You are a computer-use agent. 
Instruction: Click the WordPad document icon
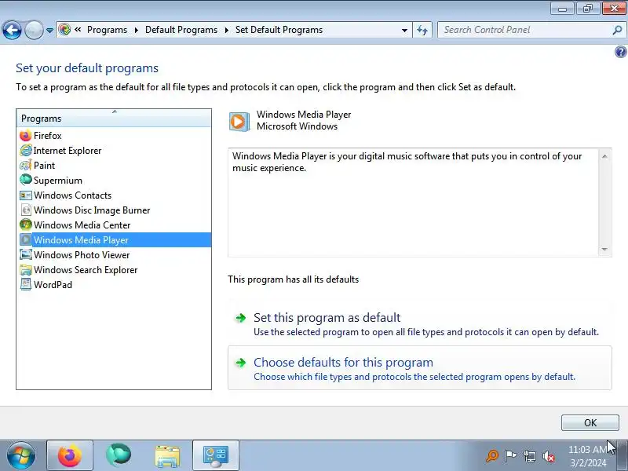(26, 285)
